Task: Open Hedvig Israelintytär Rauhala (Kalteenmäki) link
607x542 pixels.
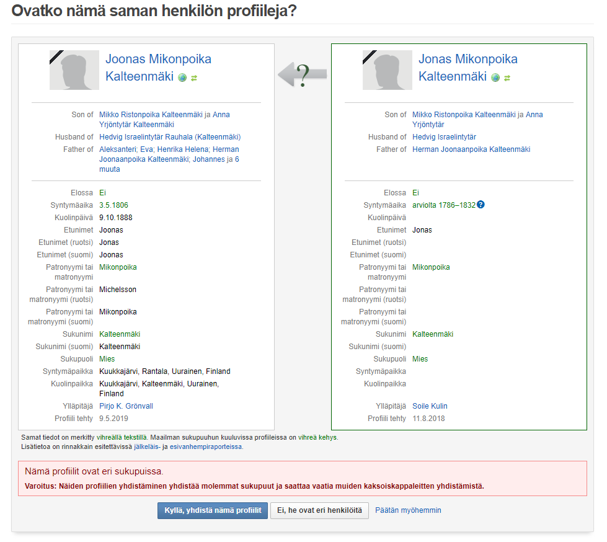Action: (x=170, y=137)
